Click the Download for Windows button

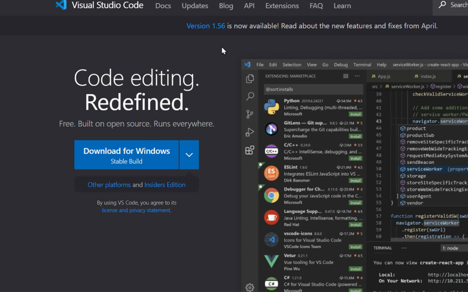127,155
